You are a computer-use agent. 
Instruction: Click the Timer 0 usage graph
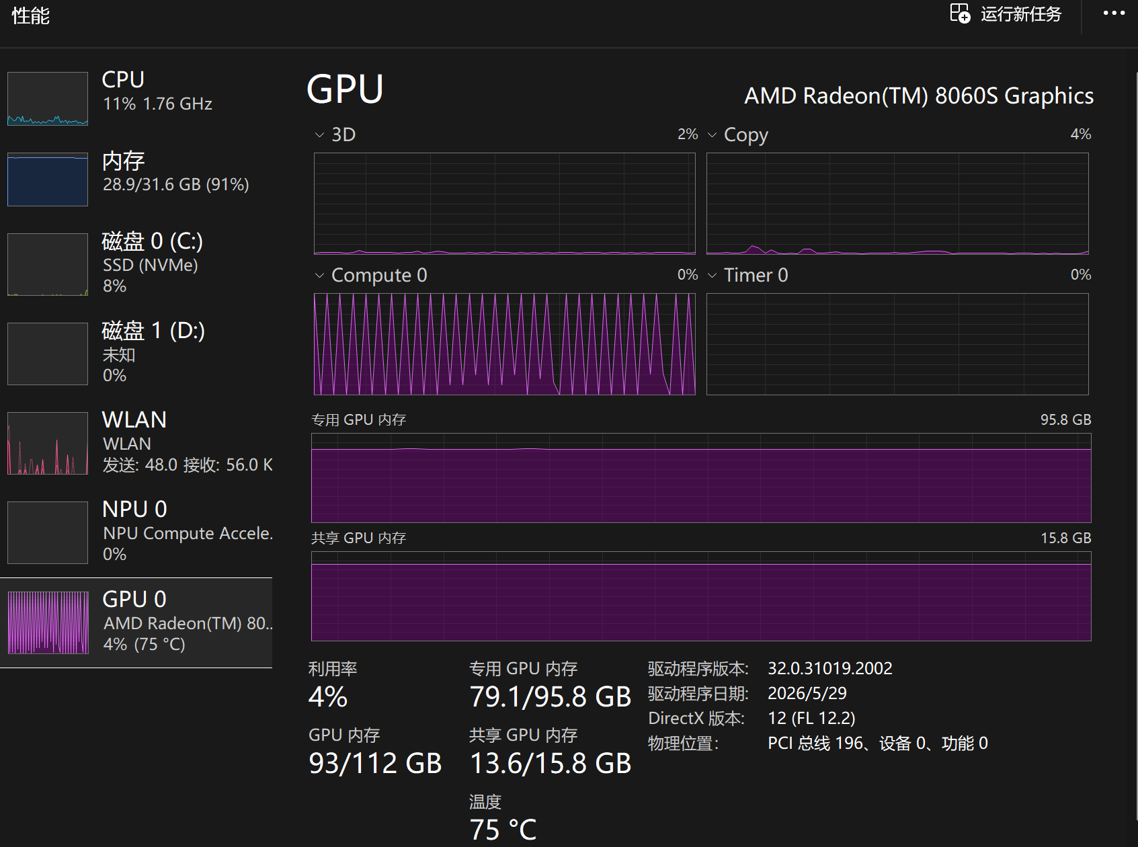(x=897, y=344)
